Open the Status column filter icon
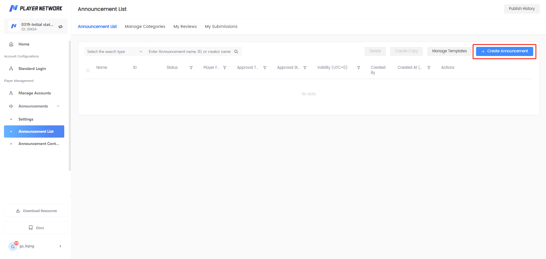 coord(191,68)
